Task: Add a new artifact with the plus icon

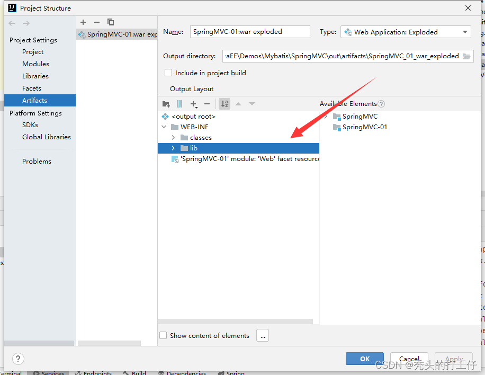Action: coord(83,22)
